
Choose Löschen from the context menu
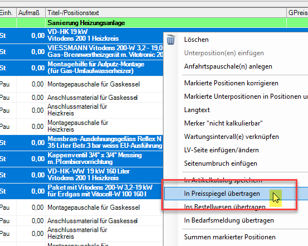tap(196, 40)
